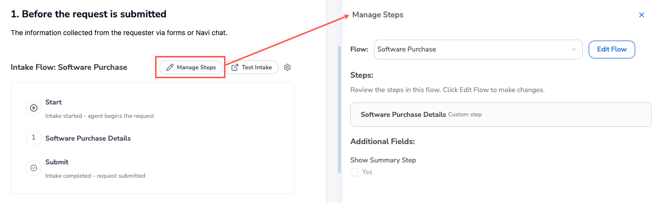The image size is (658, 203).
Task: Click 'Intake completed - request submitted' text
Action: (95, 176)
